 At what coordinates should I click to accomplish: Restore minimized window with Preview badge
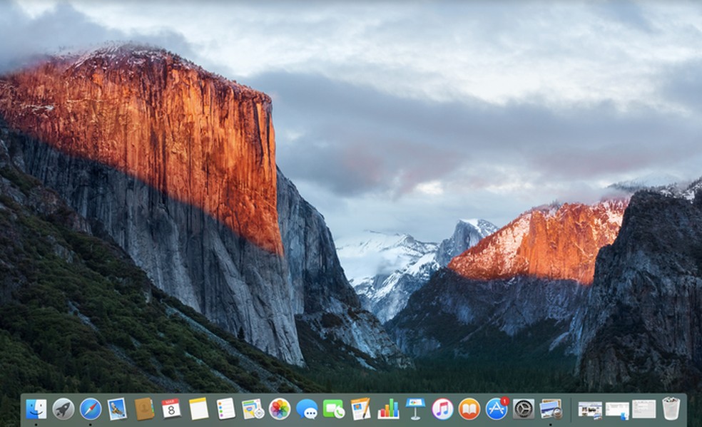(x=590, y=410)
